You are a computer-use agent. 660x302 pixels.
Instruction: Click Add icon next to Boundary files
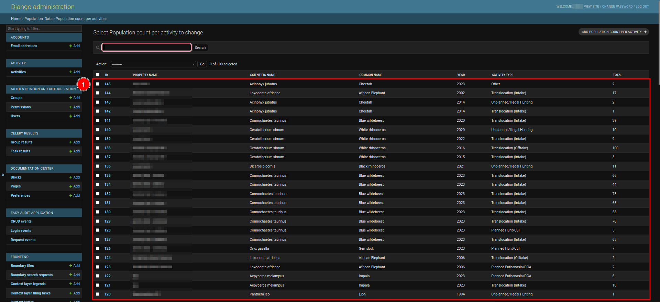pos(74,266)
